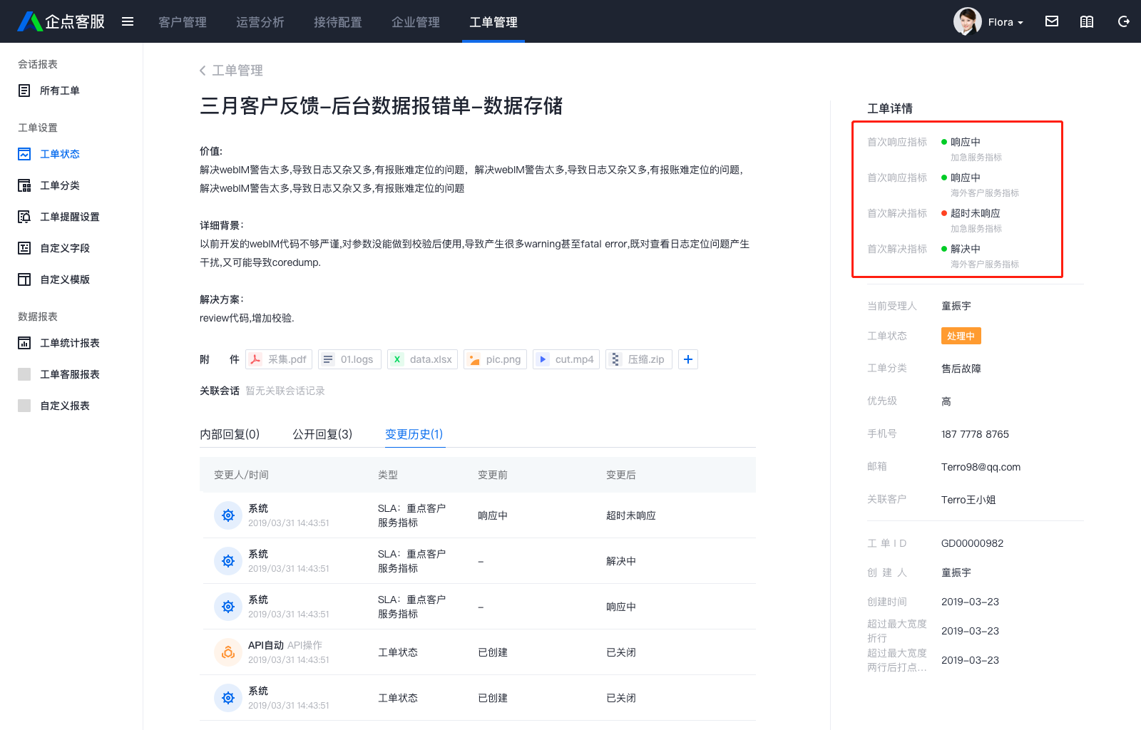Open 客户管理 top menu

point(183,22)
